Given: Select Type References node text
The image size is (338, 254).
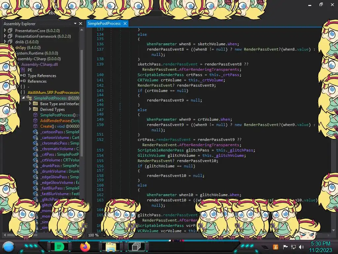Looking at the screenshot, I should coord(42,76).
